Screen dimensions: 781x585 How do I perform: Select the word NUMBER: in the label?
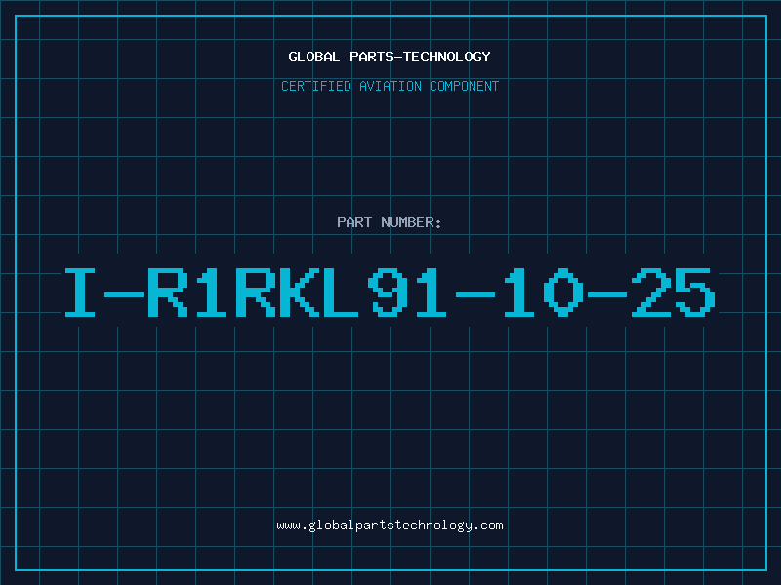[x=409, y=223]
